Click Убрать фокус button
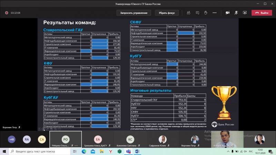 [x=167, y=13]
